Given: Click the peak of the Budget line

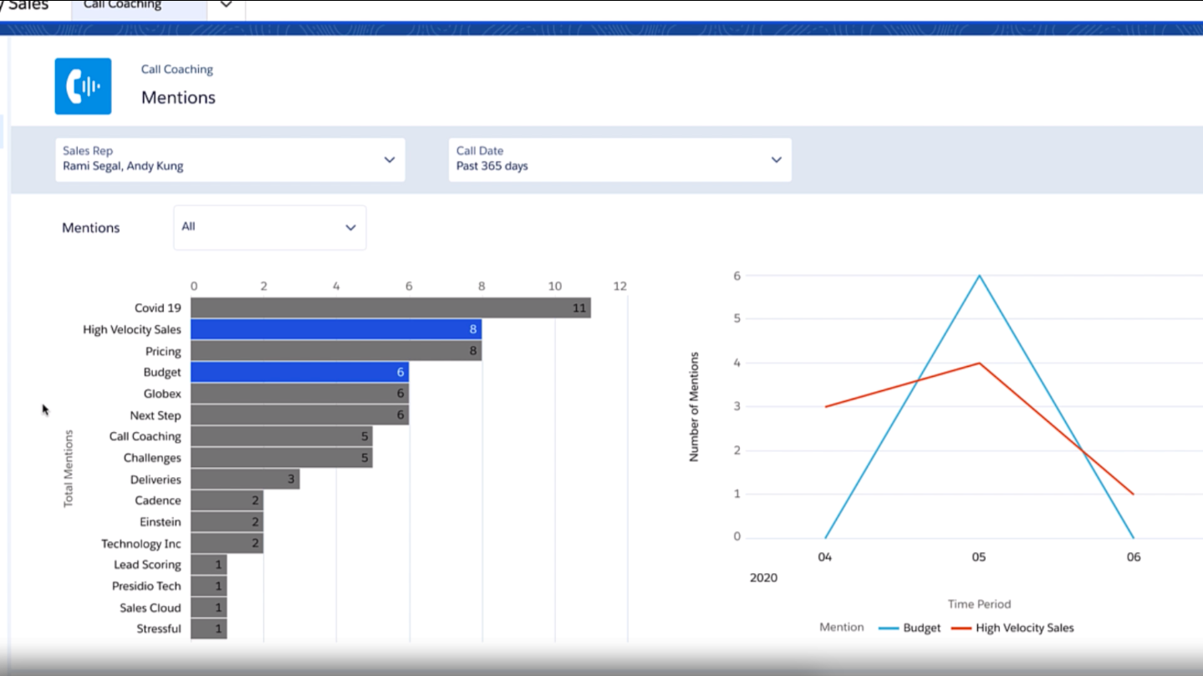Looking at the screenshot, I should 979,275.
